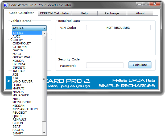Click the Calculate button
Viewport: 165px width, 136px height.
pyautogui.click(x=140, y=65)
